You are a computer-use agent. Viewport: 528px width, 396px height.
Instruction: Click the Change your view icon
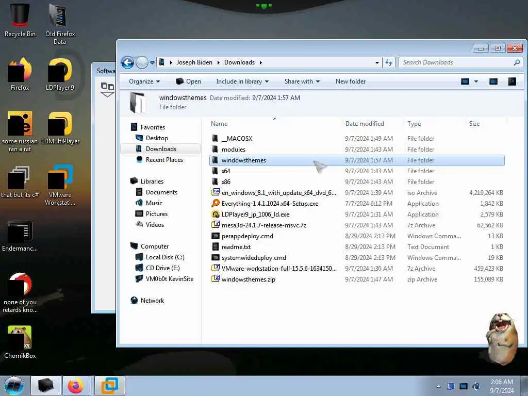(x=465, y=81)
